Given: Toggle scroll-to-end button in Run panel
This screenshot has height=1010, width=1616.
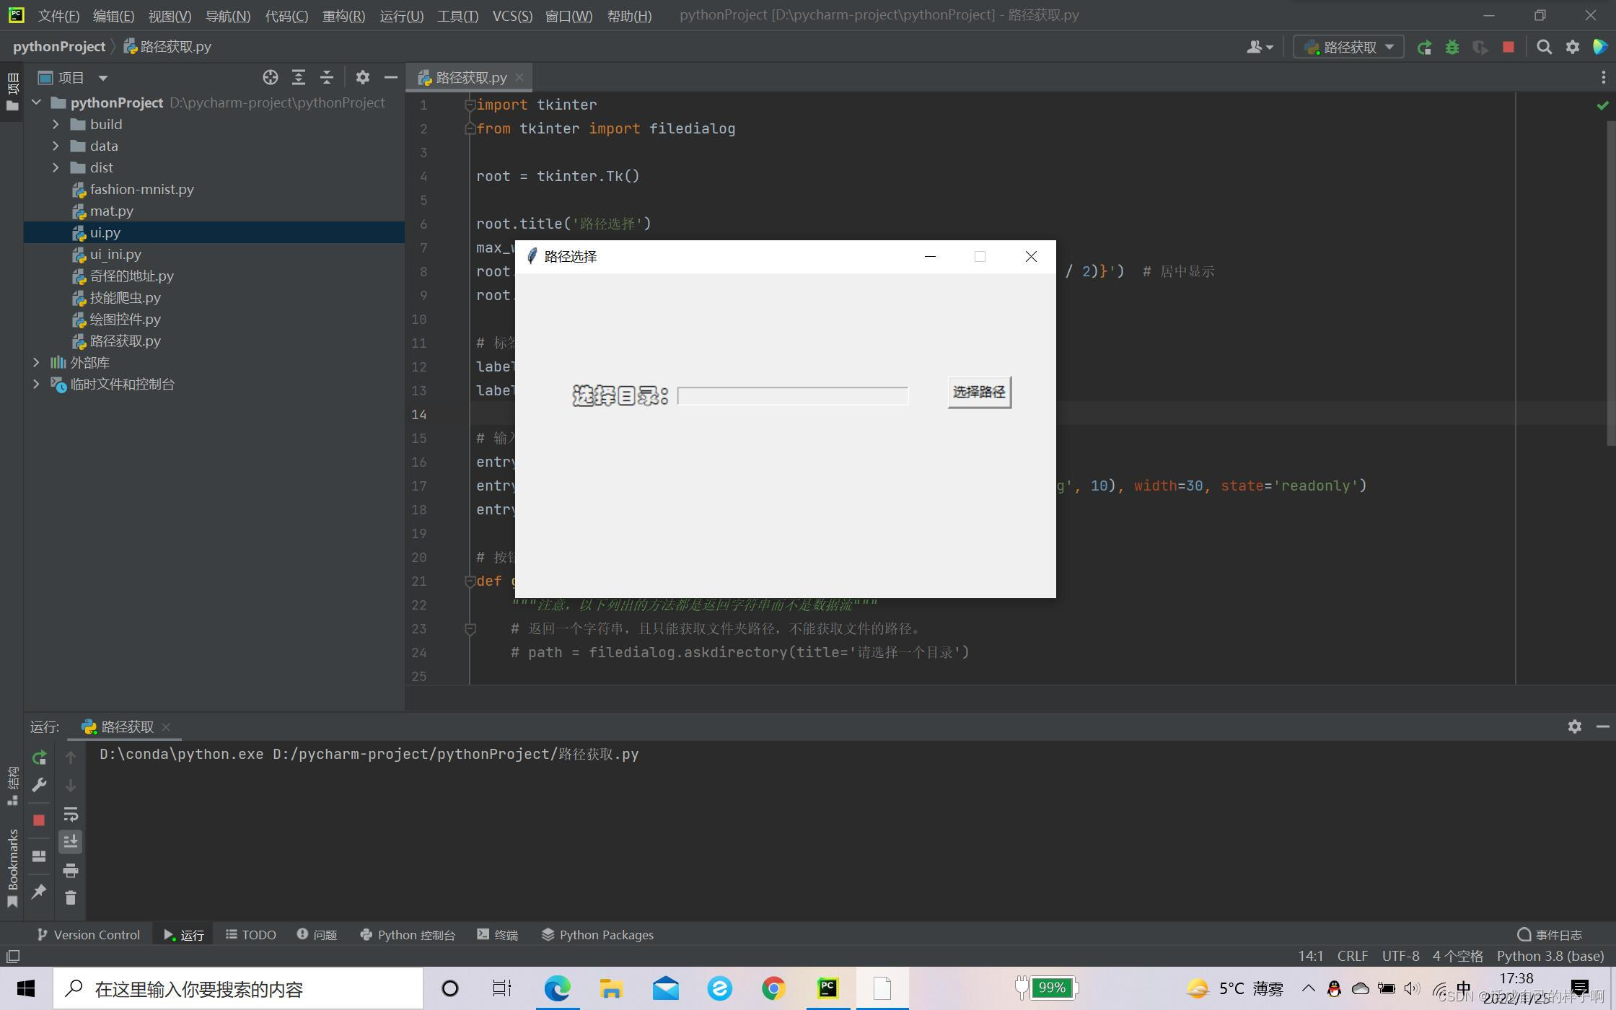Looking at the screenshot, I should pos(70,842).
